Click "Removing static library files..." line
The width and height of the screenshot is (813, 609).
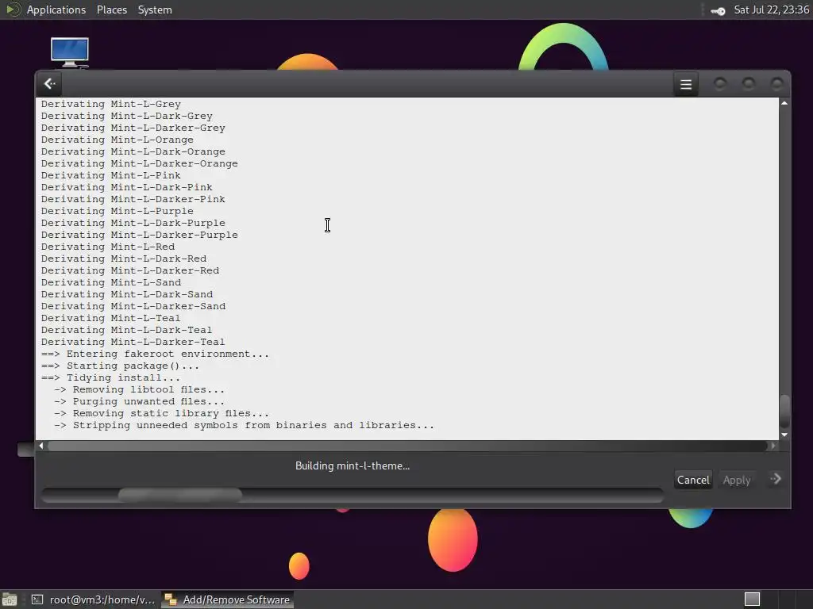[162, 414]
